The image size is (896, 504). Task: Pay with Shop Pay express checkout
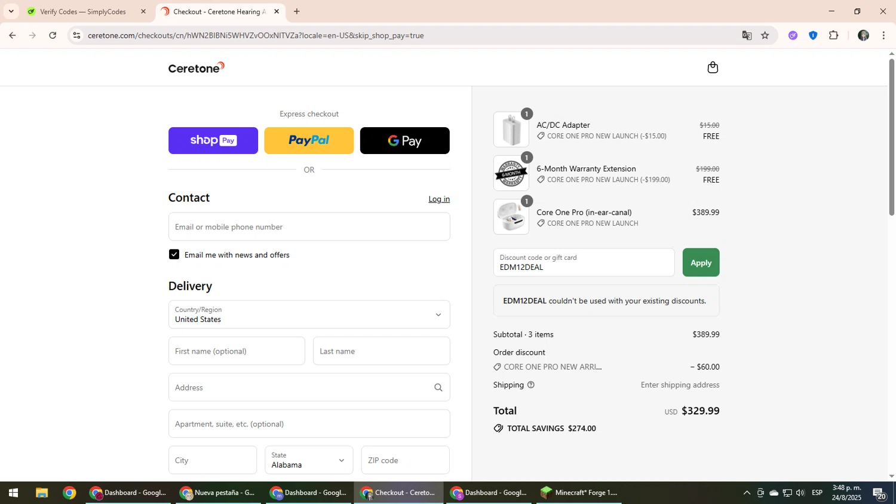pos(213,140)
